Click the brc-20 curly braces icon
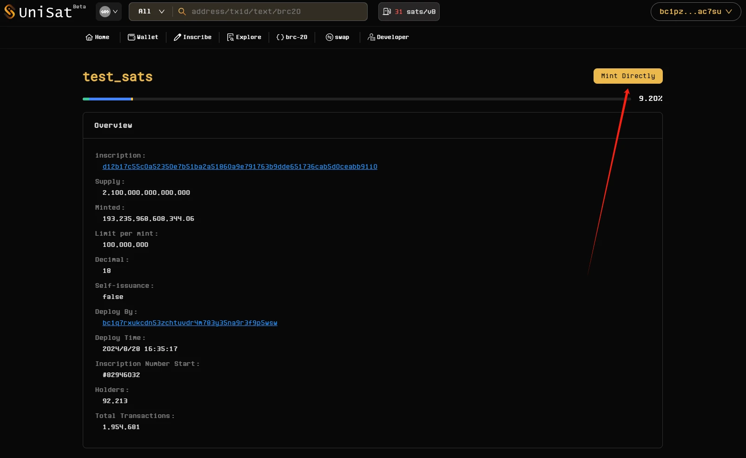 click(280, 37)
